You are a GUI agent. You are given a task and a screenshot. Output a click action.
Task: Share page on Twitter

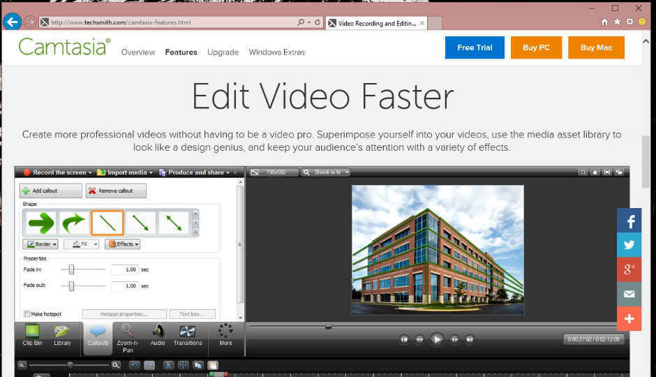tap(629, 245)
